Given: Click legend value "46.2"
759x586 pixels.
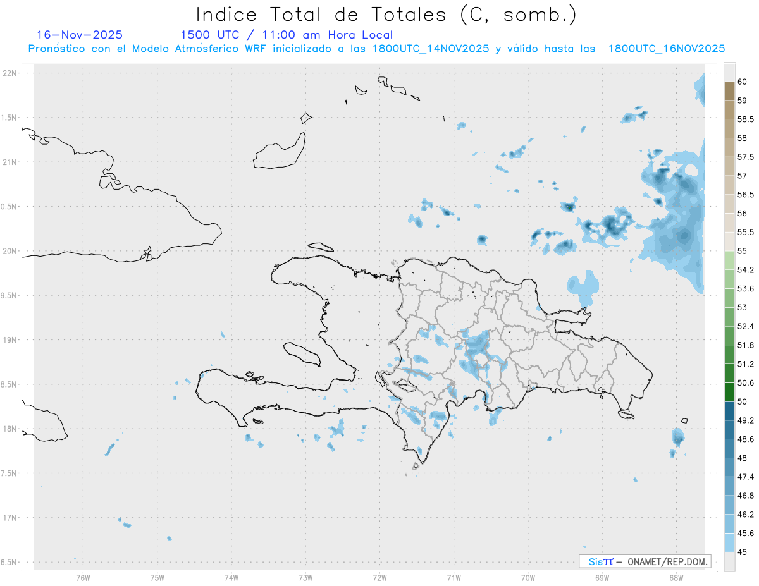Looking at the screenshot, I should 746,515.
